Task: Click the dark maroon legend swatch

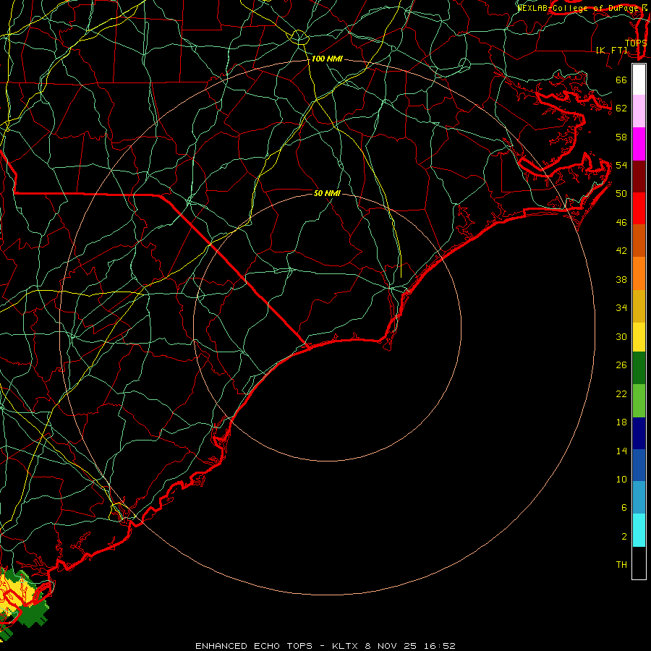Action: (639, 176)
